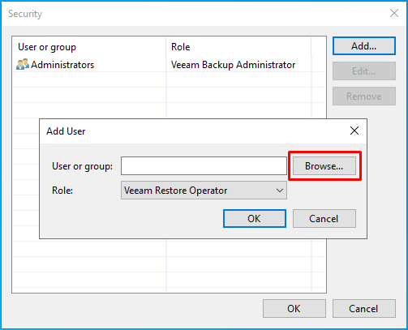Click the greyed Remove button
Image resolution: width=408 pixels, height=330 pixels.
[364, 96]
